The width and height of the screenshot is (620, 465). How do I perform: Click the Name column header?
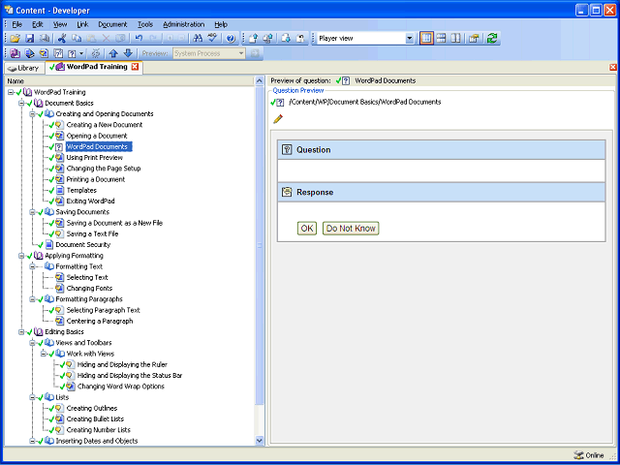(129, 80)
